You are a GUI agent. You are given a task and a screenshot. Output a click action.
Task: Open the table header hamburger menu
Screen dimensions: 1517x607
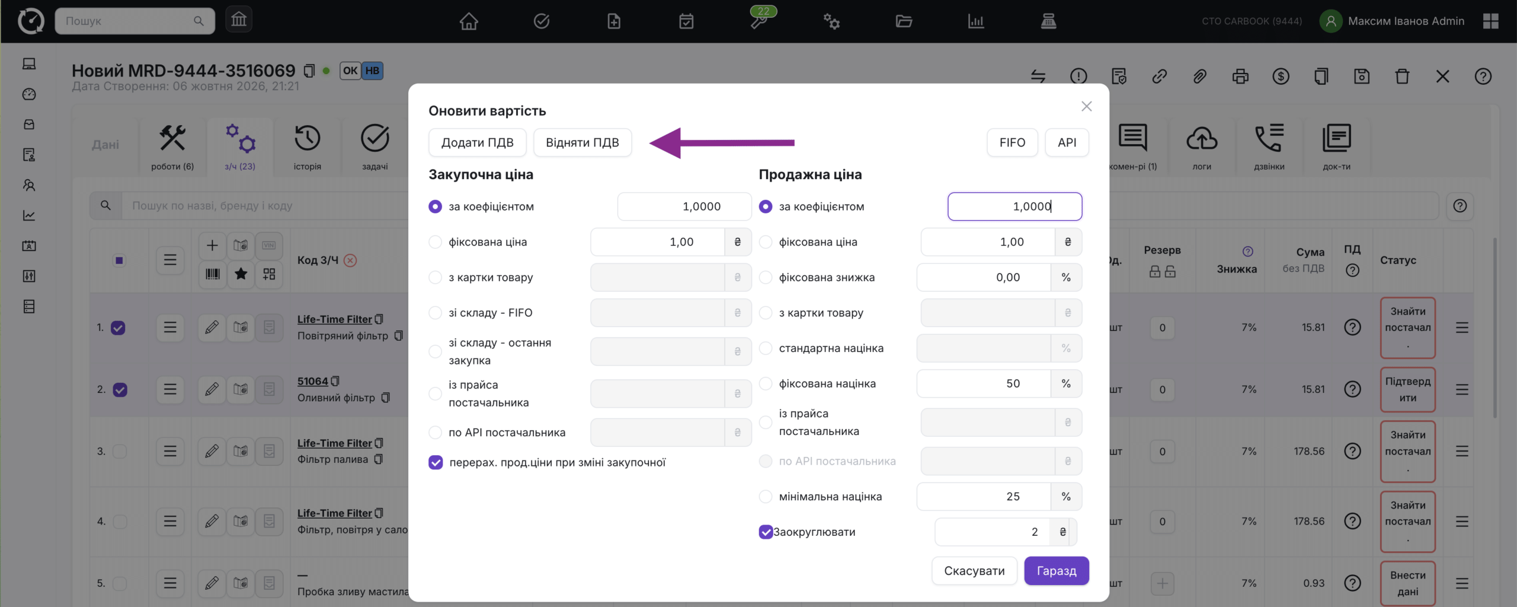tap(170, 260)
